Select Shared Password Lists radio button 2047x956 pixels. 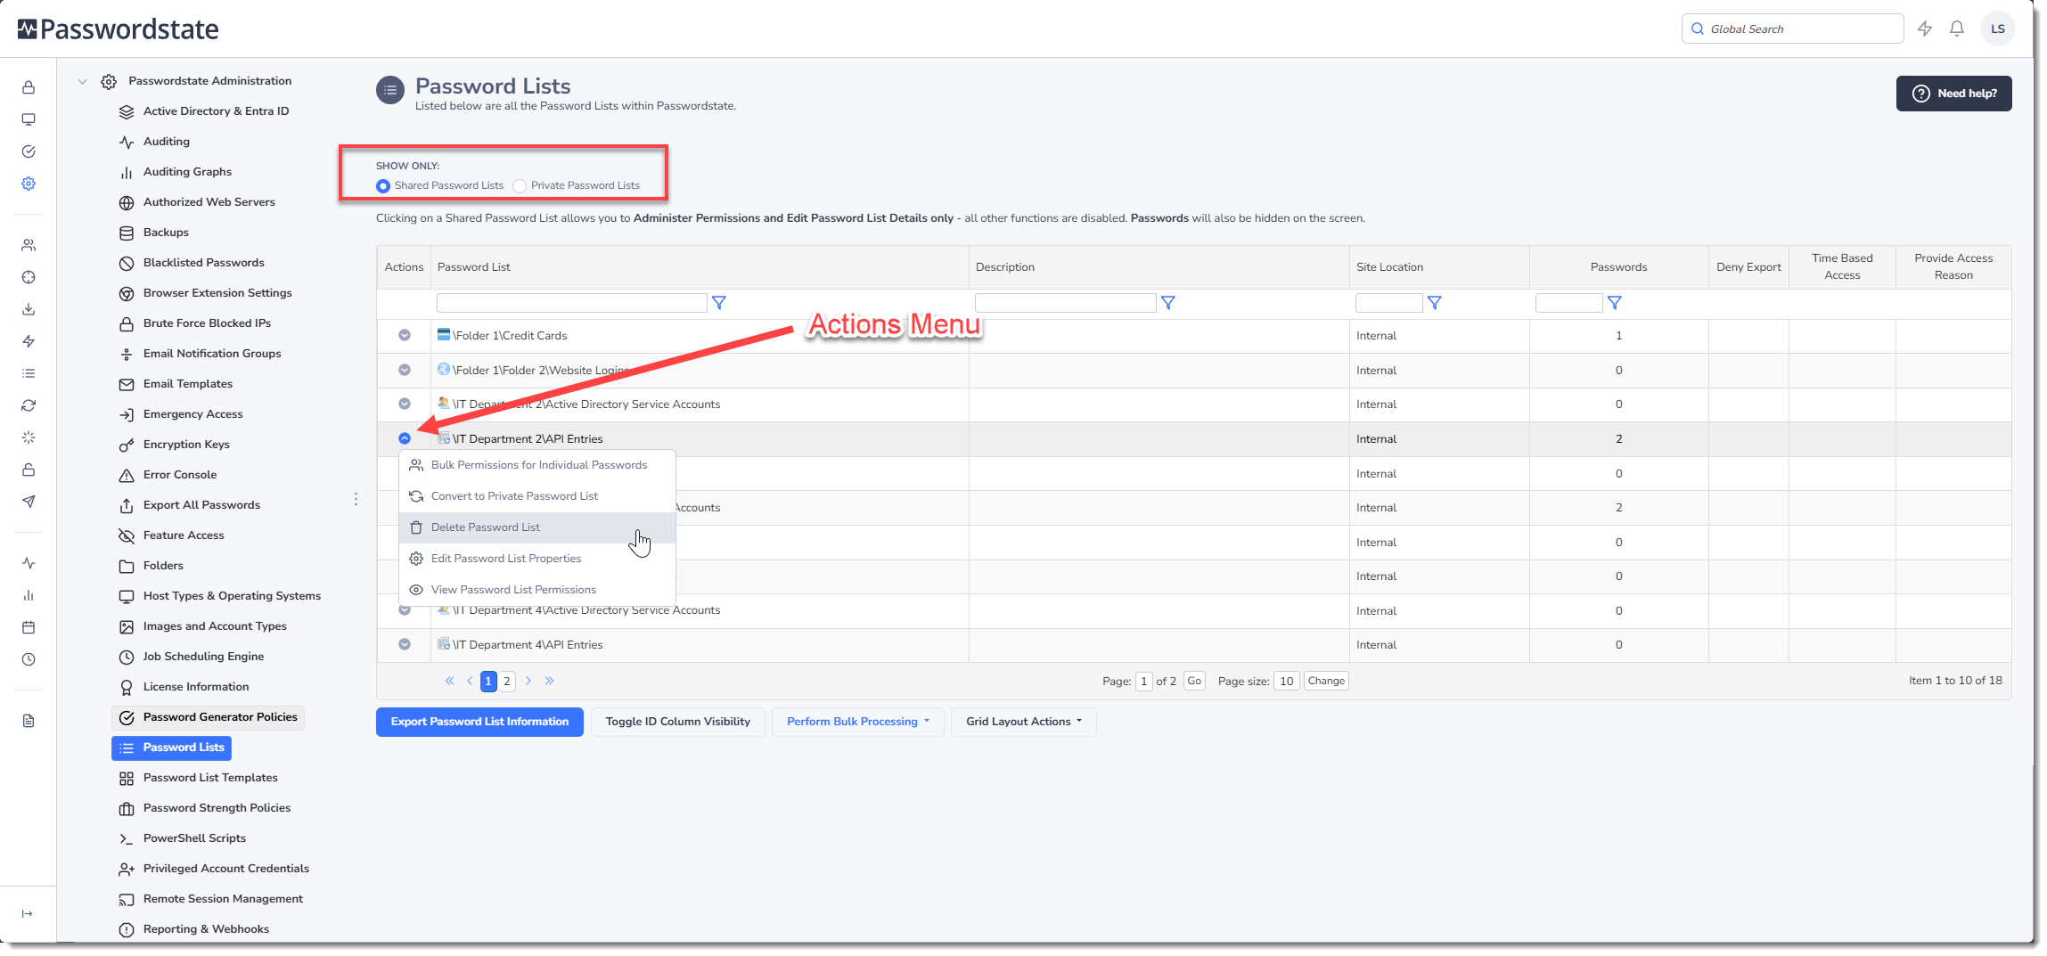pyautogui.click(x=383, y=186)
